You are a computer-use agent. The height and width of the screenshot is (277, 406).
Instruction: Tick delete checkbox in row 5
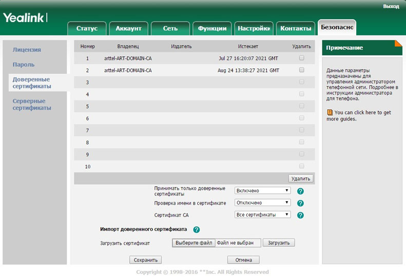[301, 106]
